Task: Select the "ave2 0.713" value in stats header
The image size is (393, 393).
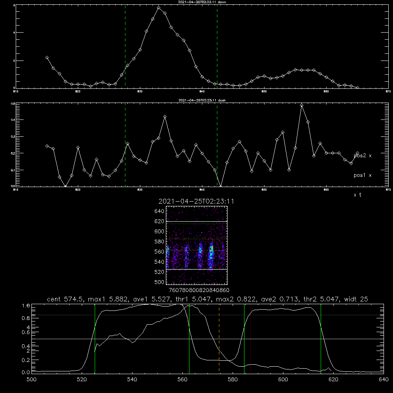Action: [x=280, y=299]
